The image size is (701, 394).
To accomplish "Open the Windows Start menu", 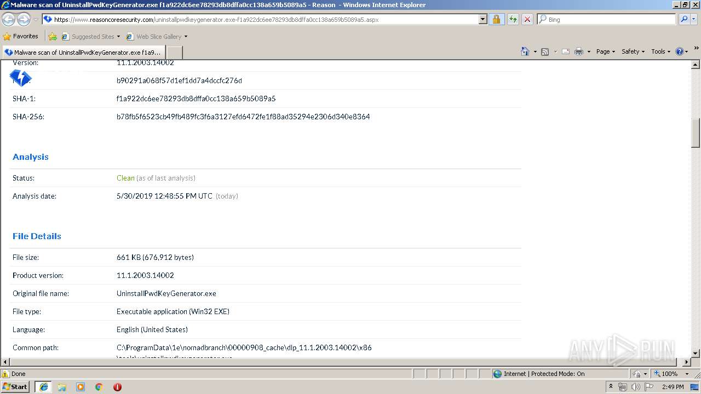I will 15,386.
